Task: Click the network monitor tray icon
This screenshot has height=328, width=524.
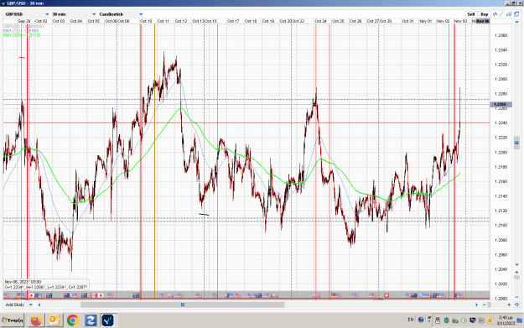Action: point(473,320)
